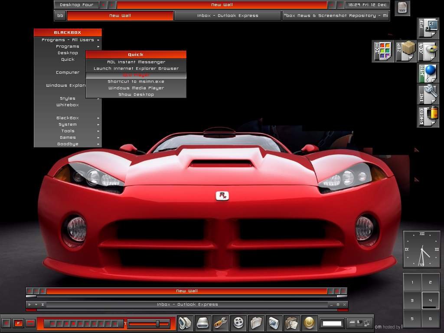Click the bb button on the taskbar
444x333 pixels.
point(60,16)
